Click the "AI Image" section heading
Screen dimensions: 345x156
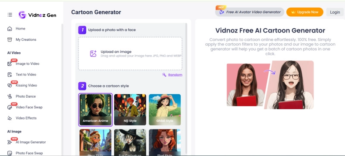coord(14,132)
